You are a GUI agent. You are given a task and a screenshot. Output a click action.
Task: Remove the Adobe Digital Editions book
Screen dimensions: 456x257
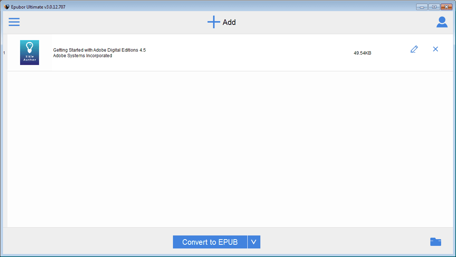(436, 49)
